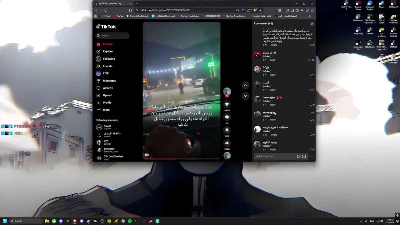Bookmark the video with the favorites icon
The image size is (400, 225).
227,130
